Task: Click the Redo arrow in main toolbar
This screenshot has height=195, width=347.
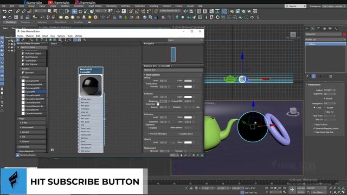Action: coord(10,11)
